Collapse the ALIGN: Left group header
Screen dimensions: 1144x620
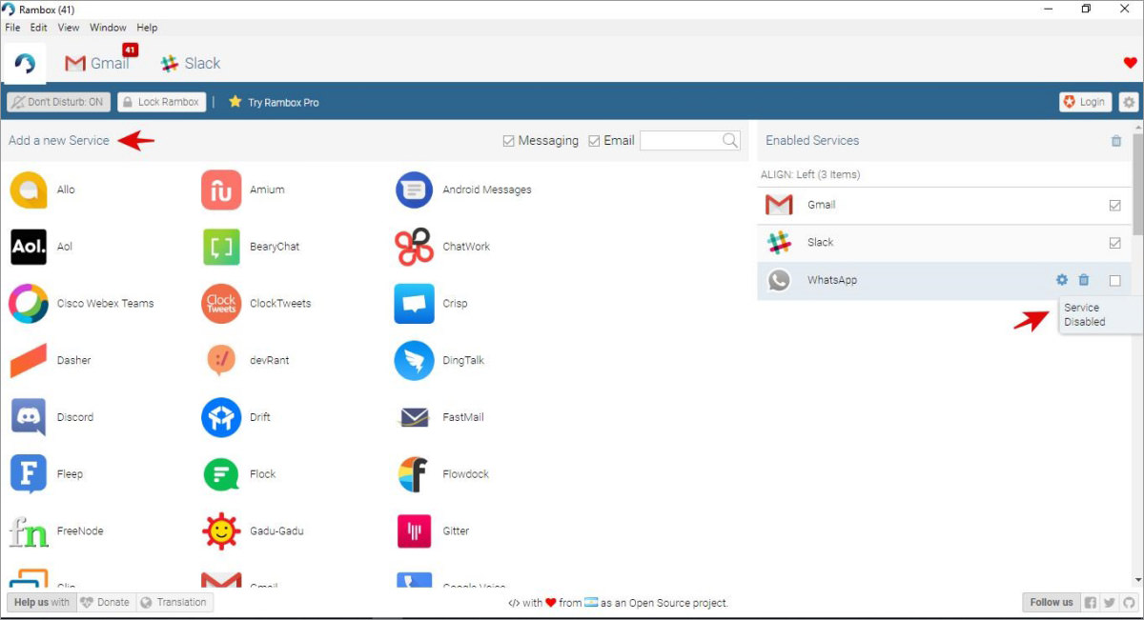point(944,174)
